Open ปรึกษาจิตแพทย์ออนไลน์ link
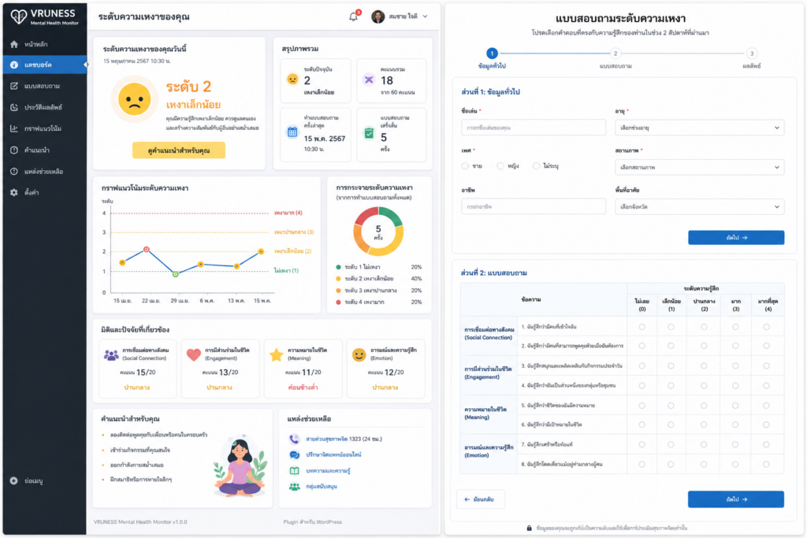This screenshot has width=807, height=538. [x=333, y=455]
